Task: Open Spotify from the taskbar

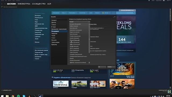Action: click(x=18, y=96)
